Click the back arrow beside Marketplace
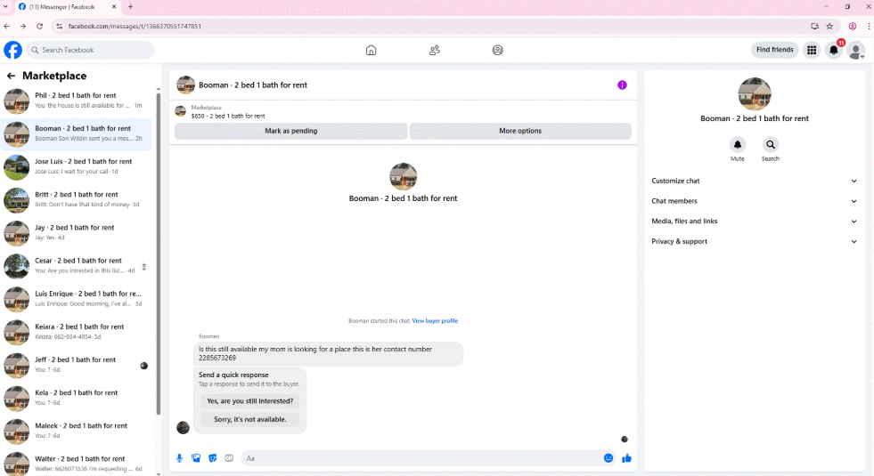Viewport: 874px width, 476px height. pos(11,76)
